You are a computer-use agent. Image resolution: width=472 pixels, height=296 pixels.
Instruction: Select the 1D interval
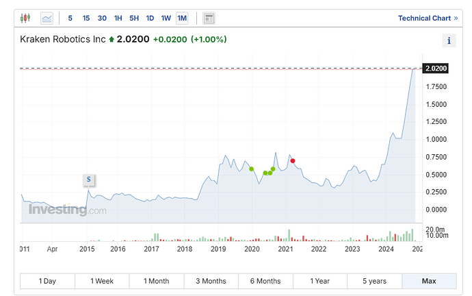(x=150, y=18)
